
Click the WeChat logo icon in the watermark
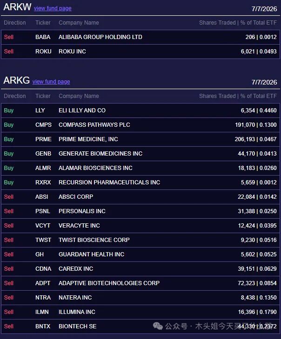pyautogui.click(x=158, y=326)
